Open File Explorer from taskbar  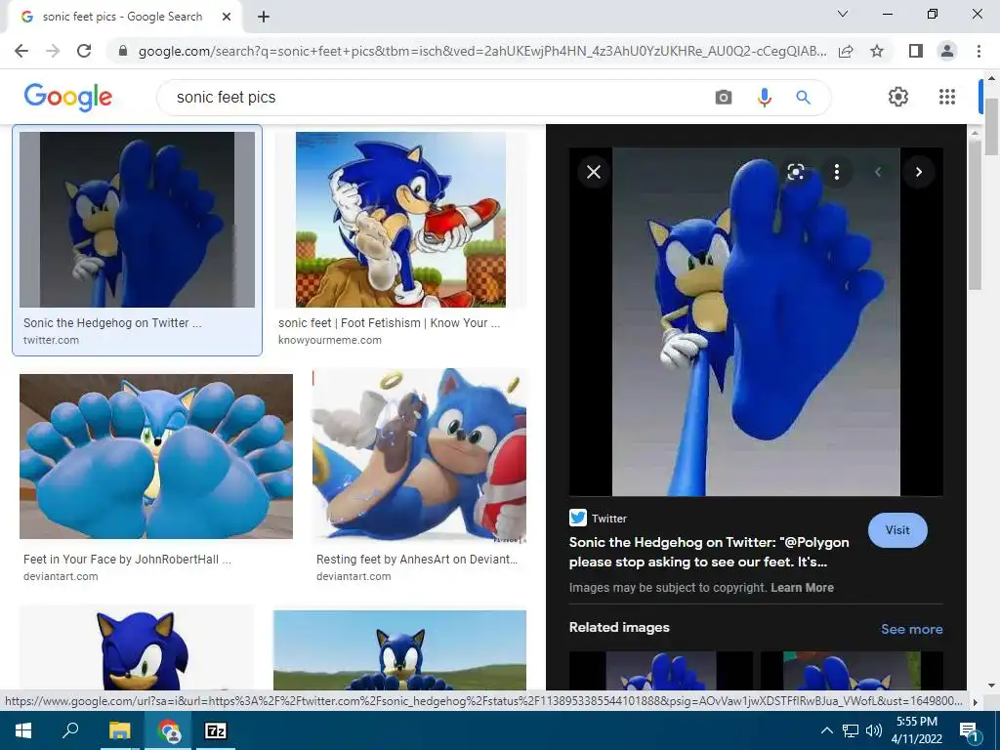point(119,730)
